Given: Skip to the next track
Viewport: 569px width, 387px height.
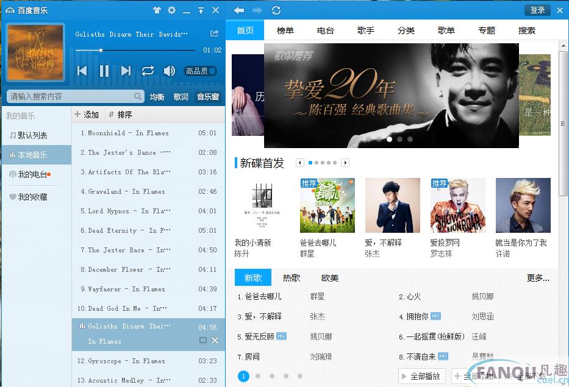Looking at the screenshot, I should coord(126,71).
